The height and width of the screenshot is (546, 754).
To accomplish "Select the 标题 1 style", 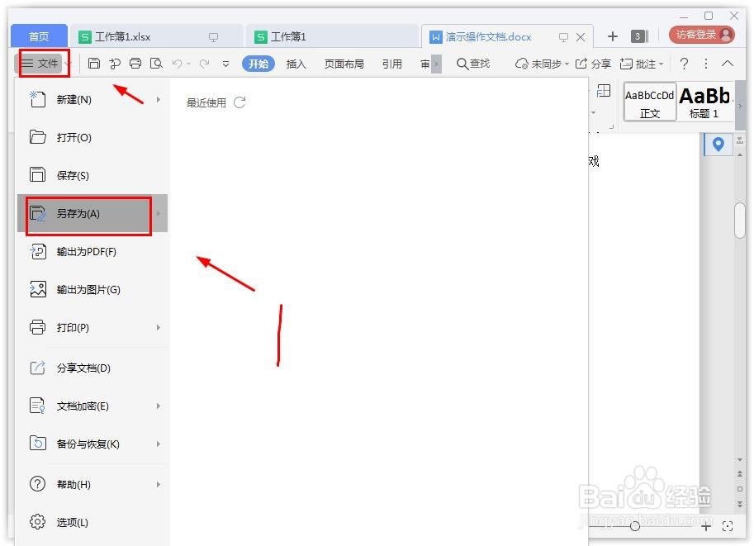I will tap(704, 101).
